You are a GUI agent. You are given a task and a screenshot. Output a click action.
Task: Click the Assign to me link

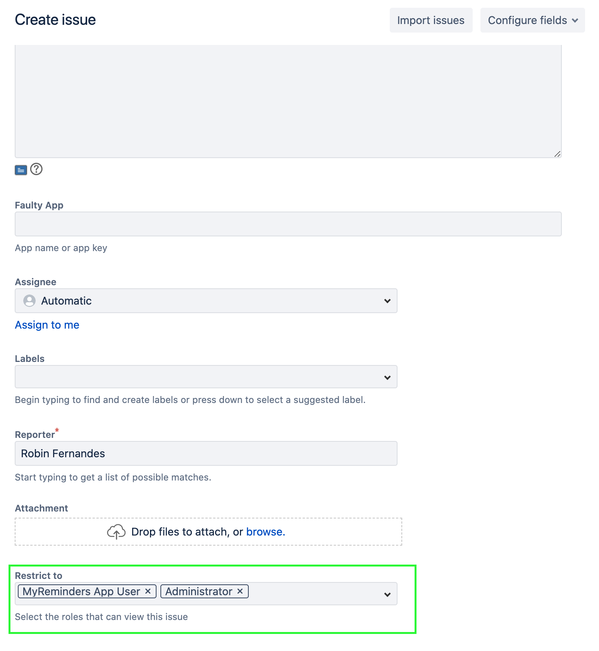click(x=47, y=325)
